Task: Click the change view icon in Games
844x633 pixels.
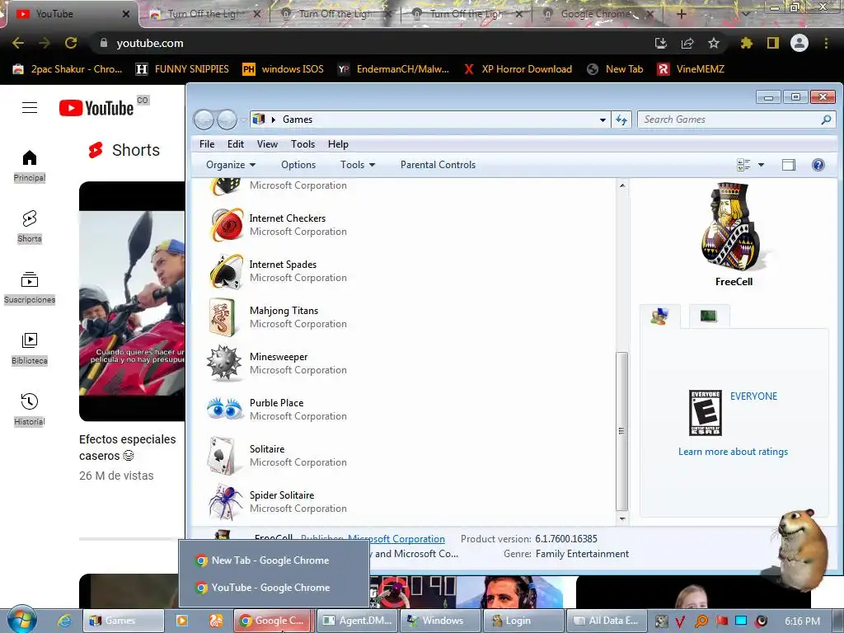Action: coord(743,165)
